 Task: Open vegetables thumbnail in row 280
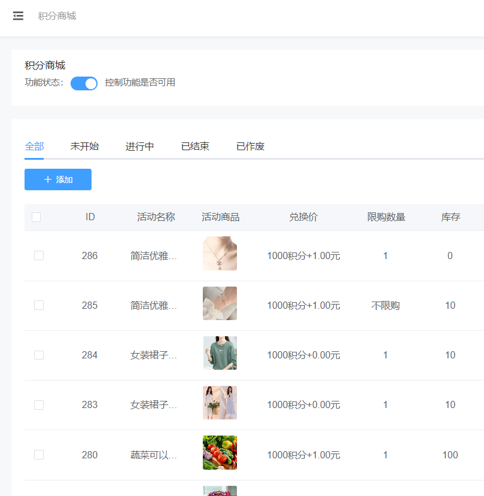(x=220, y=453)
